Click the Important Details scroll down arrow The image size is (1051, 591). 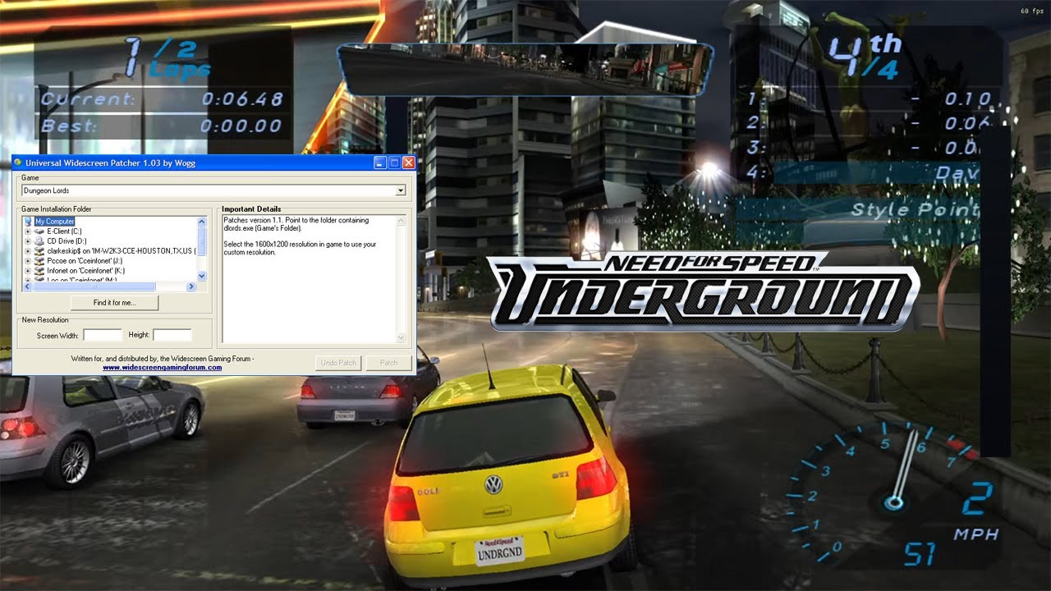click(x=402, y=337)
